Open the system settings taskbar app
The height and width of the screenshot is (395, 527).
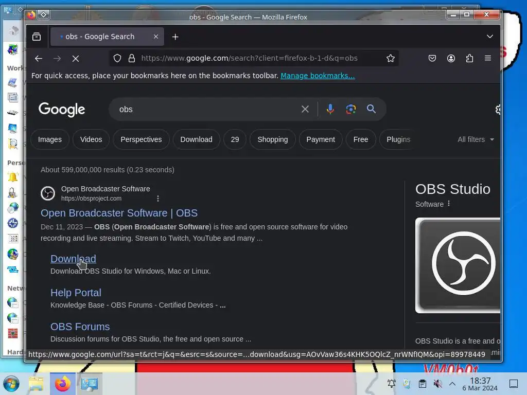point(90,384)
